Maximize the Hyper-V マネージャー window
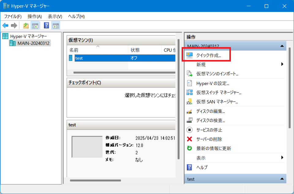 266,6
